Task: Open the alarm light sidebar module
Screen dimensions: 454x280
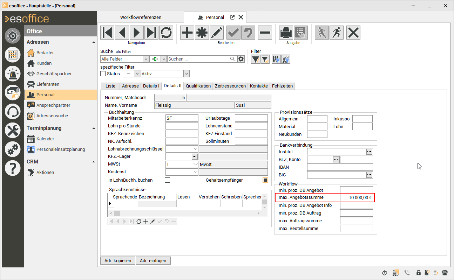Action: (x=13, y=73)
